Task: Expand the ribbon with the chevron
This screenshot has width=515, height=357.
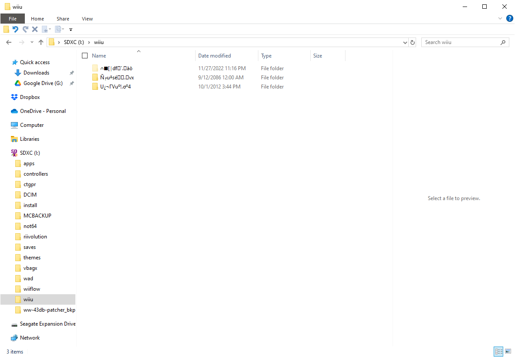Action: pyautogui.click(x=500, y=18)
